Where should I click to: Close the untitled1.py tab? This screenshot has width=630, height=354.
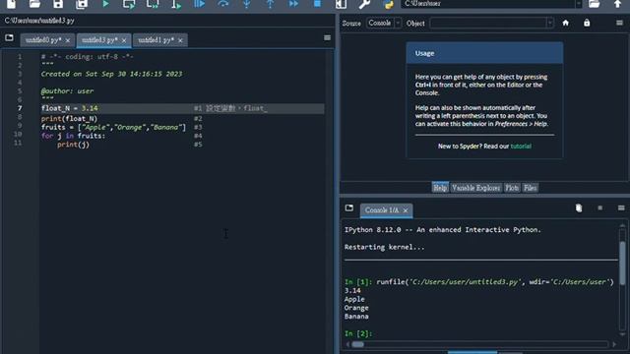coord(180,40)
